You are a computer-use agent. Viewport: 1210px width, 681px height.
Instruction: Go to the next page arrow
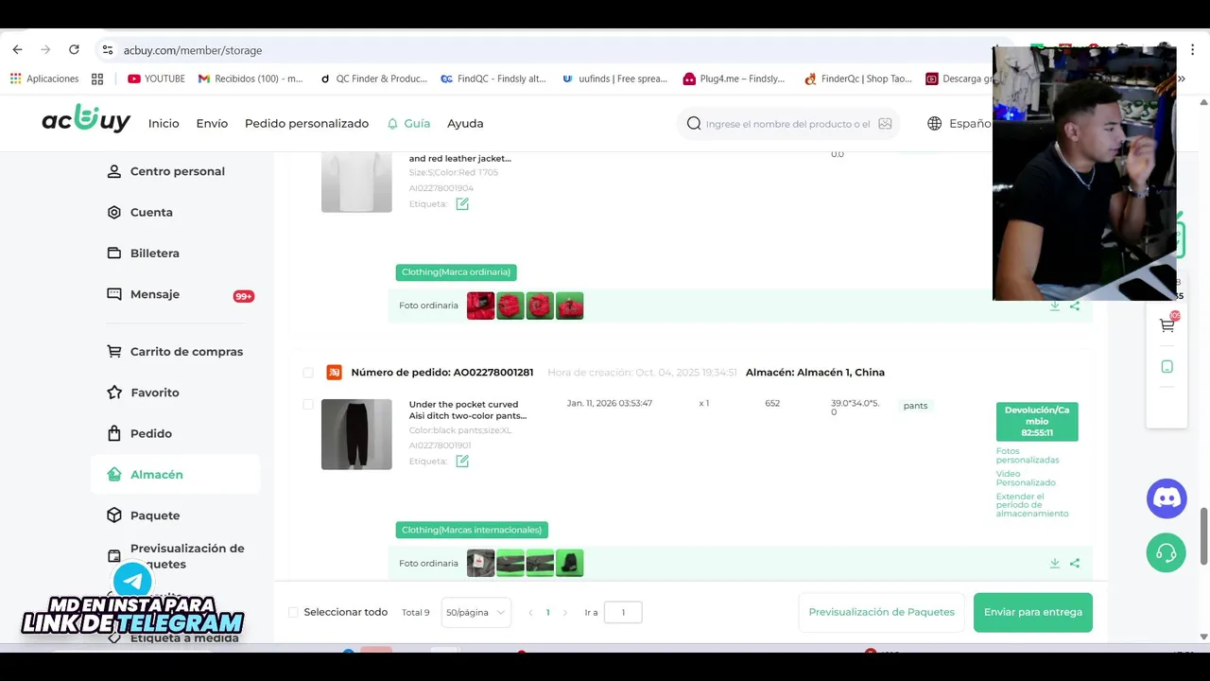click(x=565, y=613)
